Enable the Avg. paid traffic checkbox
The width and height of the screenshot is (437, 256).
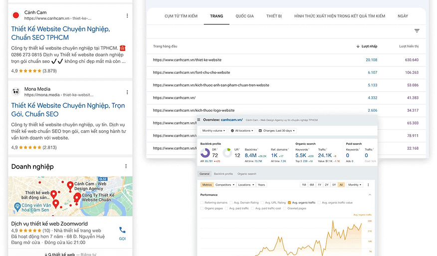(226, 208)
